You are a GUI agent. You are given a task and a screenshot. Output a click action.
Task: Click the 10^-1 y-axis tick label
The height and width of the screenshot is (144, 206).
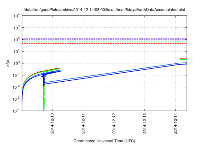pos(16,75)
